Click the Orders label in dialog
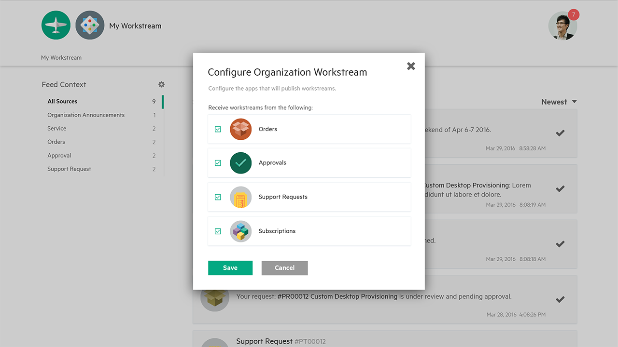 click(268, 129)
